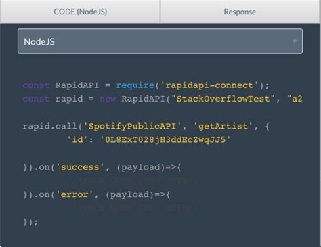Click the 'error' event string

[x=74, y=194]
